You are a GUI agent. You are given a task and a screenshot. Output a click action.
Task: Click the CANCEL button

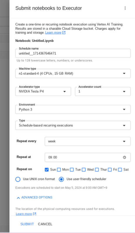[x=45, y=224]
